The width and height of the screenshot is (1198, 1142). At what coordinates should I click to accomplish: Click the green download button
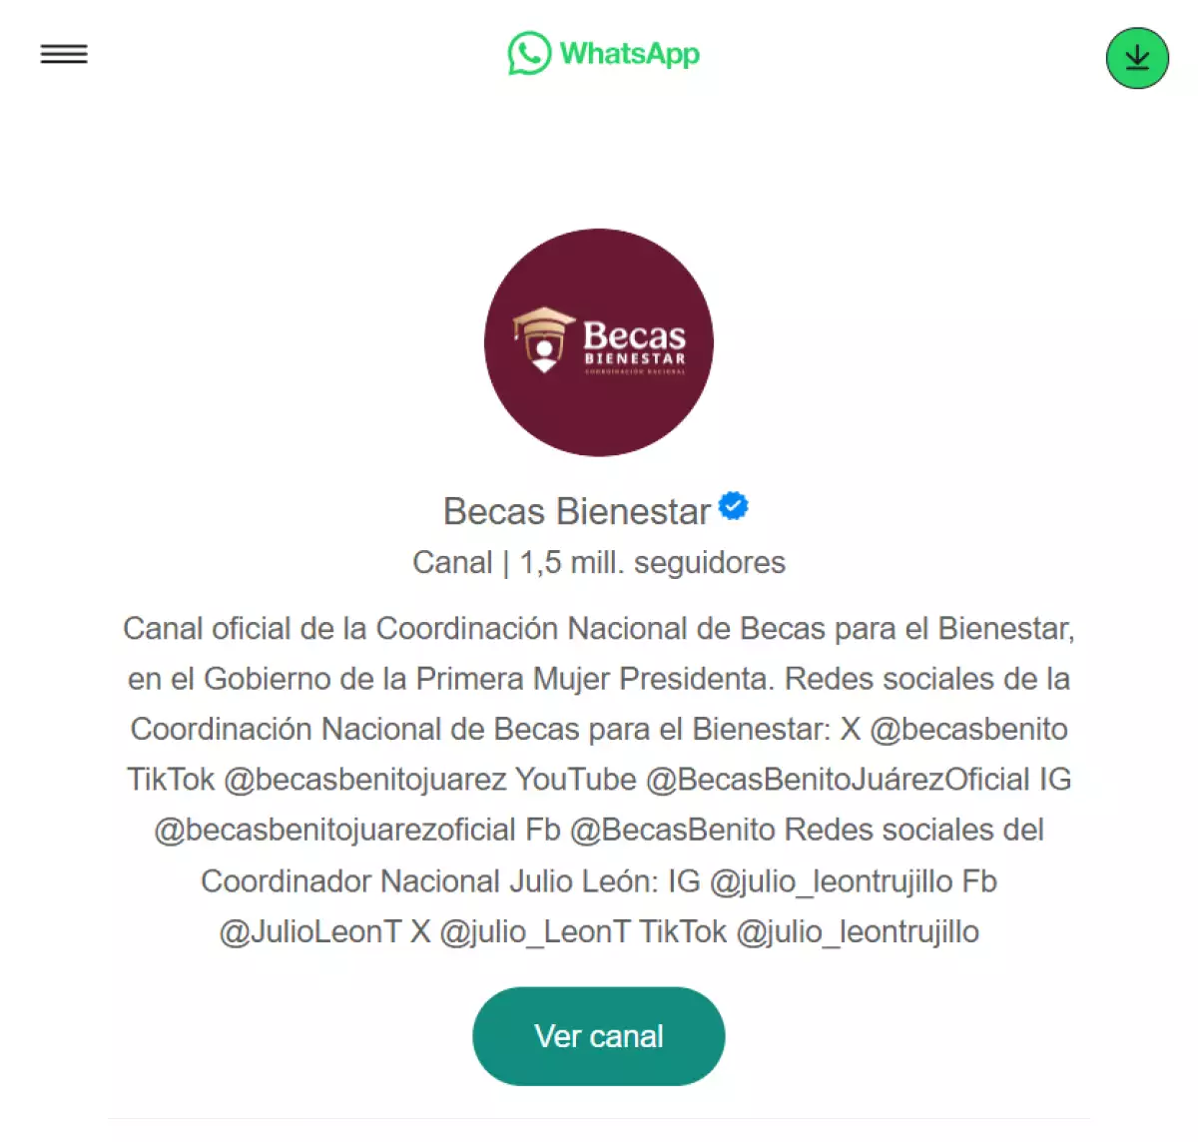point(1137,58)
